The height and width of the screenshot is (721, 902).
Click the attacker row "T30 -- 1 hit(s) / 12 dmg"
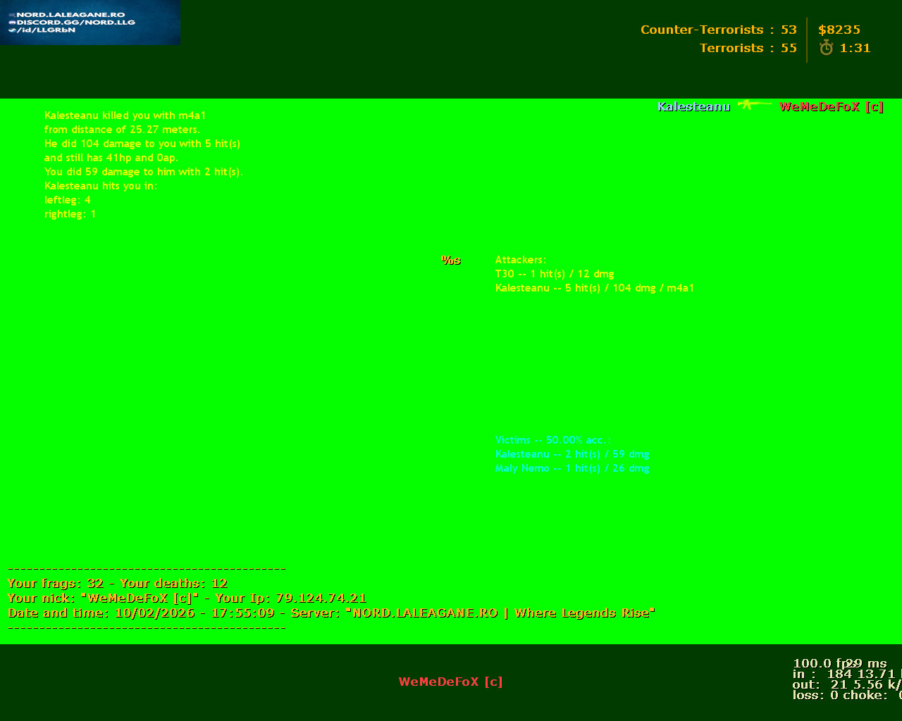click(555, 274)
